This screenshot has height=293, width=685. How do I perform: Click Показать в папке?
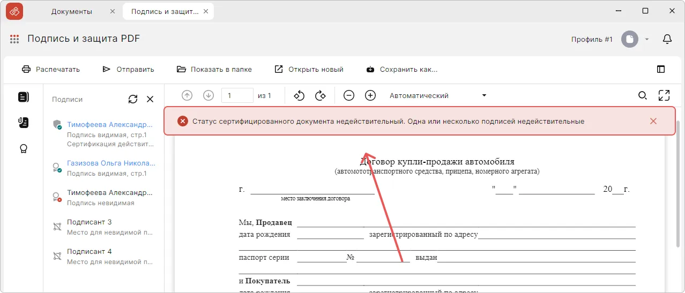214,69
